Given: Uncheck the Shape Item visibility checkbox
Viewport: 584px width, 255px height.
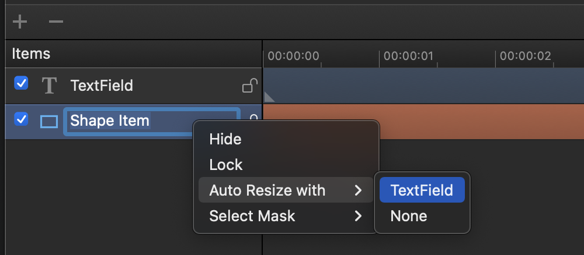Looking at the screenshot, I should pyautogui.click(x=21, y=119).
